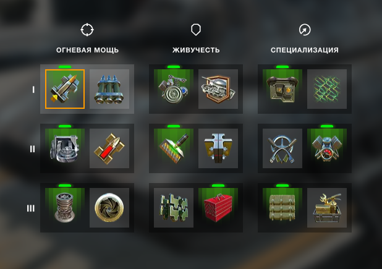This screenshot has width=382, height=269.
Task: Pick the tank shield armor emblem
Action: tap(218, 89)
